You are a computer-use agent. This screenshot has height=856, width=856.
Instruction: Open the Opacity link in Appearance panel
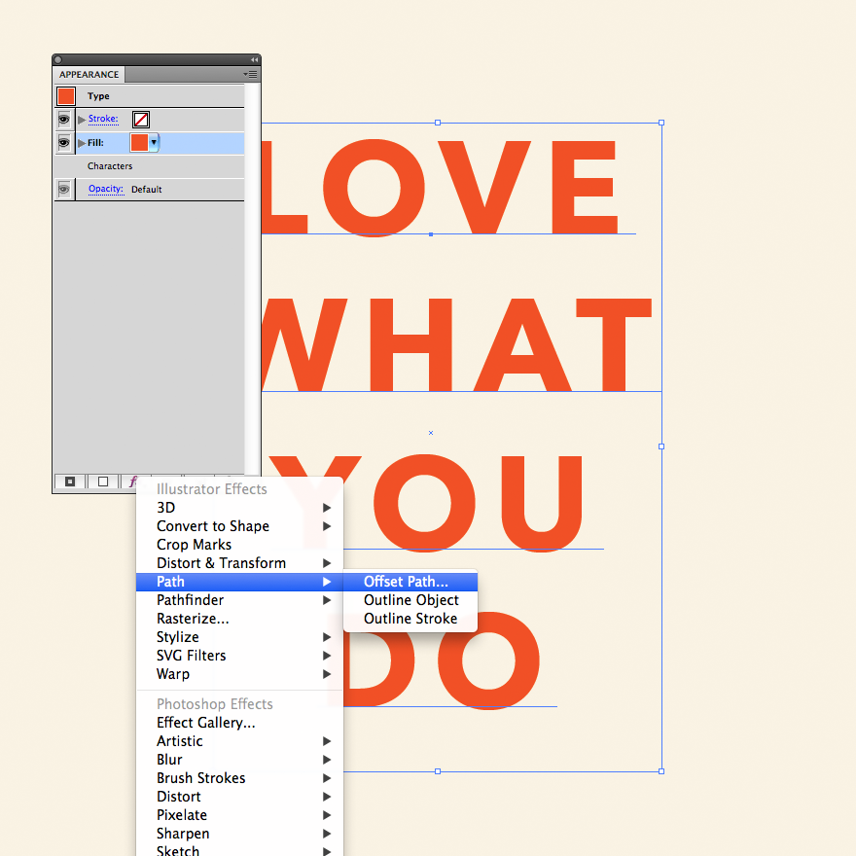[x=106, y=189]
